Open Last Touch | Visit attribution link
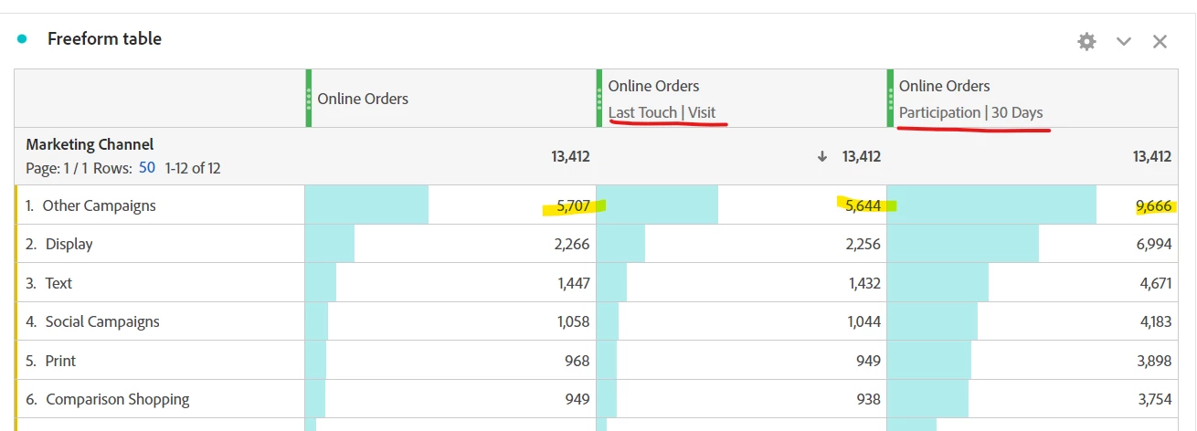 (662, 112)
